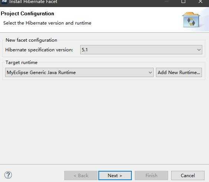Open the MyEclipse Generic Java Runtime combo
Image resolution: width=209 pixels, height=182 pixels.
click(79, 73)
